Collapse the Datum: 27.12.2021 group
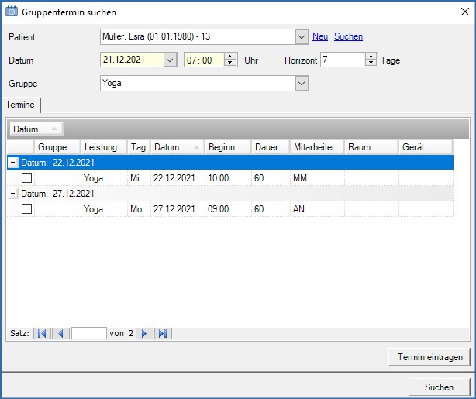The width and height of the screenshot is (476, 399). [12, 194]
